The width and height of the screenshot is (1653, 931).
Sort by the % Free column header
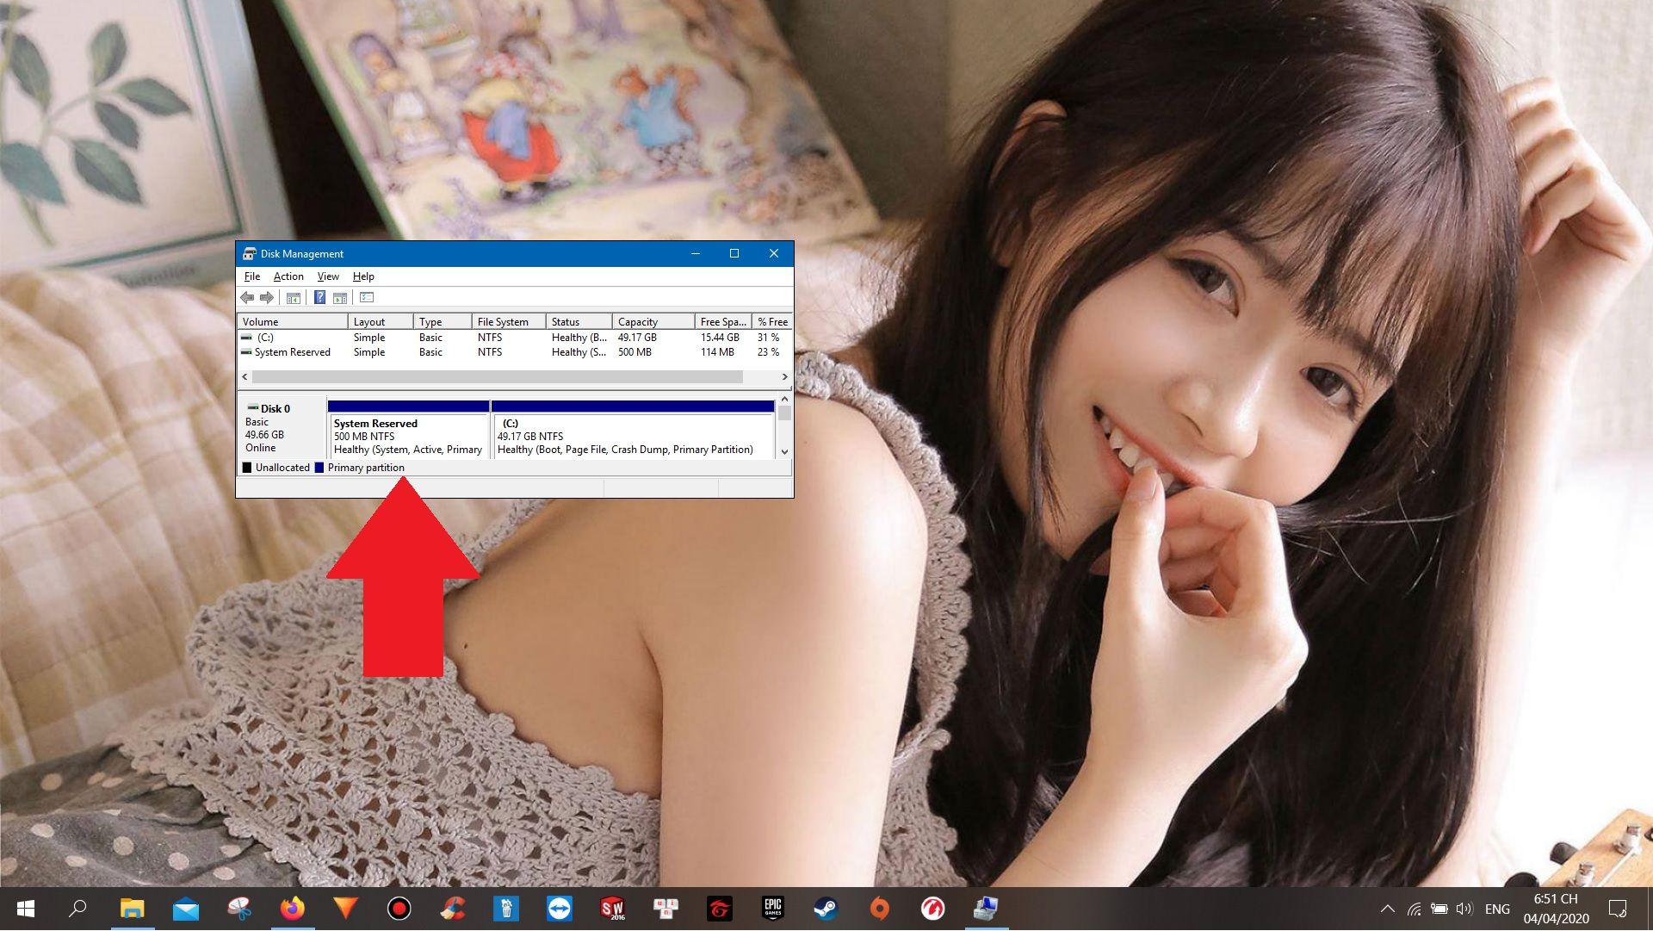pos(772,322)
